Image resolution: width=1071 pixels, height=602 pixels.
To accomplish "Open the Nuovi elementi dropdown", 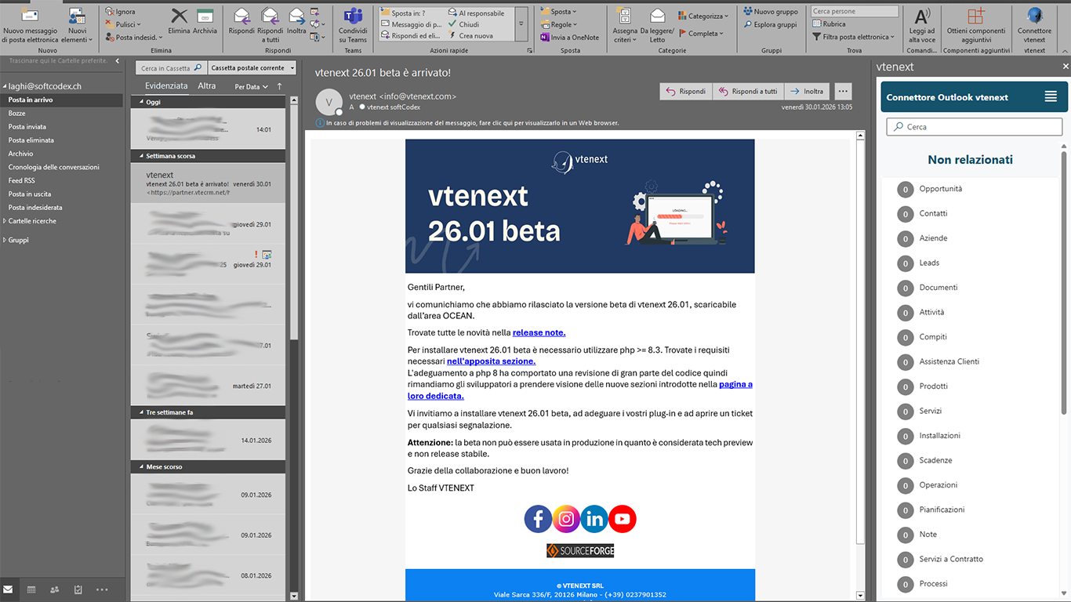I will point(77,25).
